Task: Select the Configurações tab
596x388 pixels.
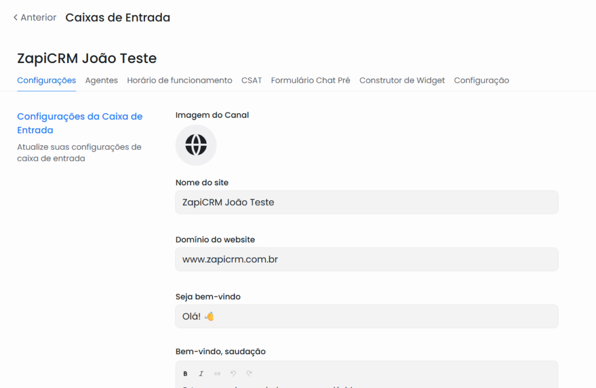Action: tap(47, 80)
